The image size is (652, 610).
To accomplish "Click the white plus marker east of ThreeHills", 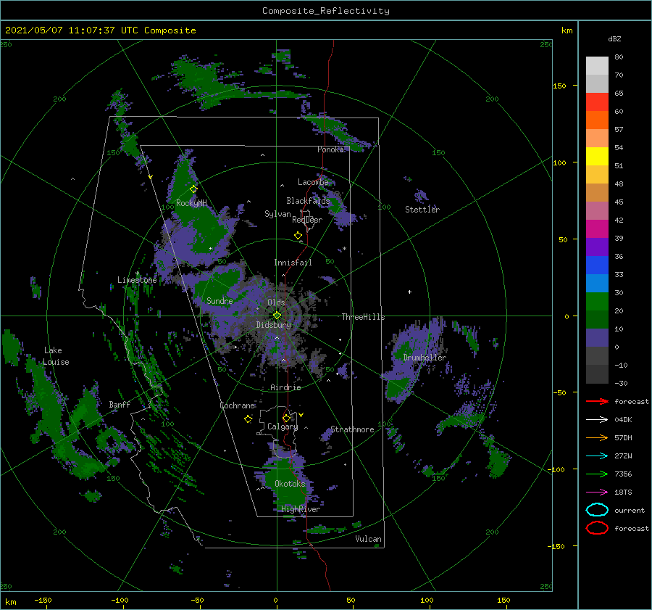I will [x=409, y=292].
